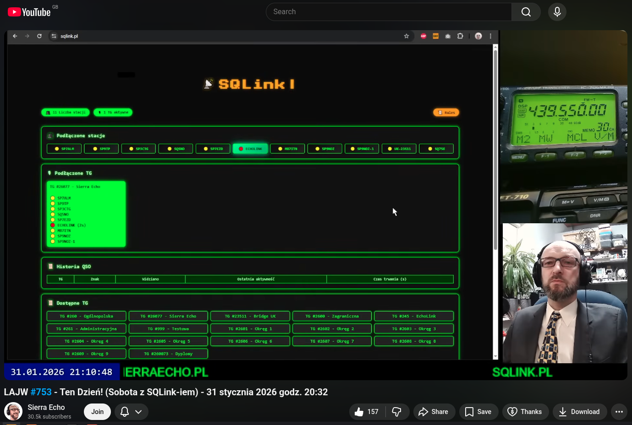Viewport: 632px width, 425px height.
Task: Open the Share dialog
Action: pos(434,412)
